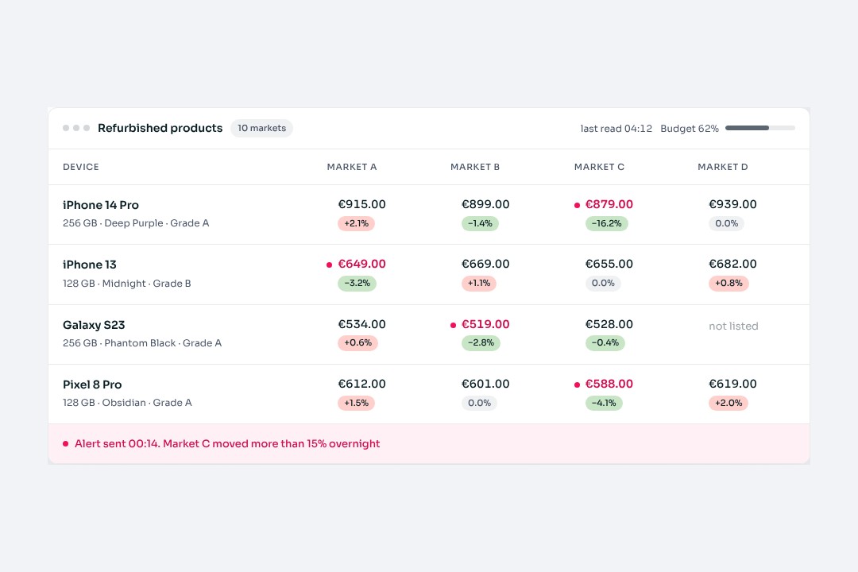
Task: Click the +2.0% change badge
Action: point(729,403)
